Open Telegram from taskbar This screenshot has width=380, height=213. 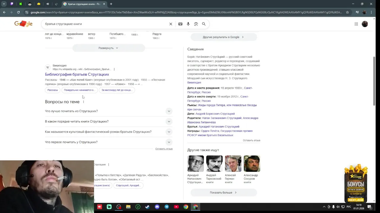coord(167,207)
